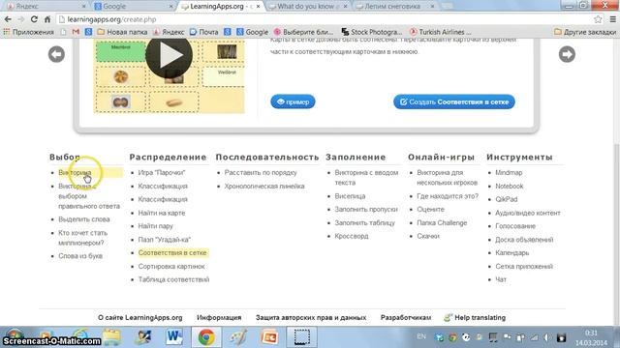This screenshot has width=620, height=348.
Task: Click the address bar URL field
Action: click(325, 19)
